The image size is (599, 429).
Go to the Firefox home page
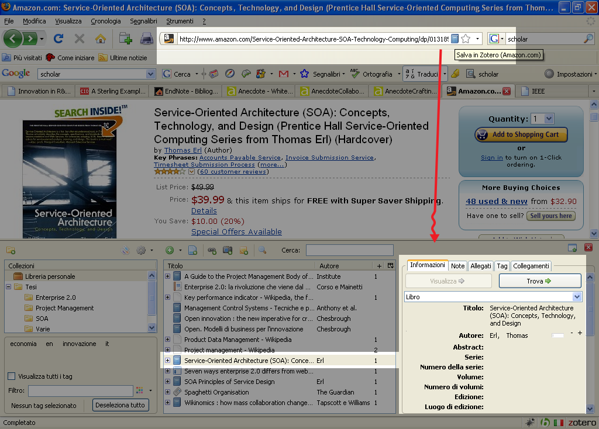pyautogui.click(x=101, y=39)
